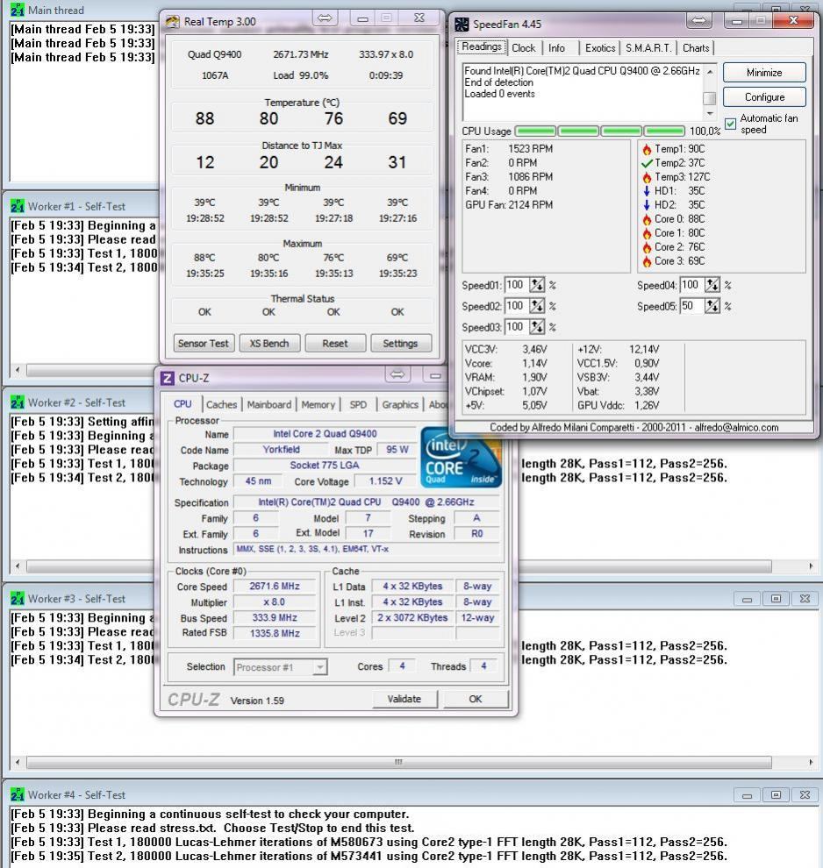Viewport: 823px width, 868px height.
Task: Open the Exotics tab in SpeedFan
Action: [x=600, y=48]
